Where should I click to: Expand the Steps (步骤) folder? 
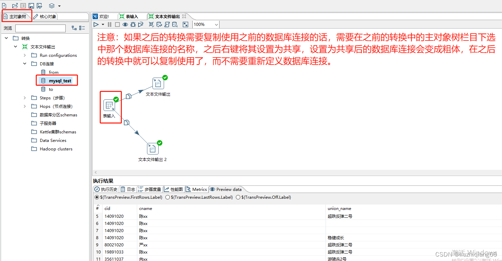[25, 98]
